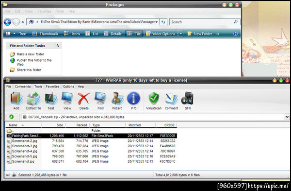Launch the Wizard in WinRAR
291x191 pixels.
tap(117, 101)
